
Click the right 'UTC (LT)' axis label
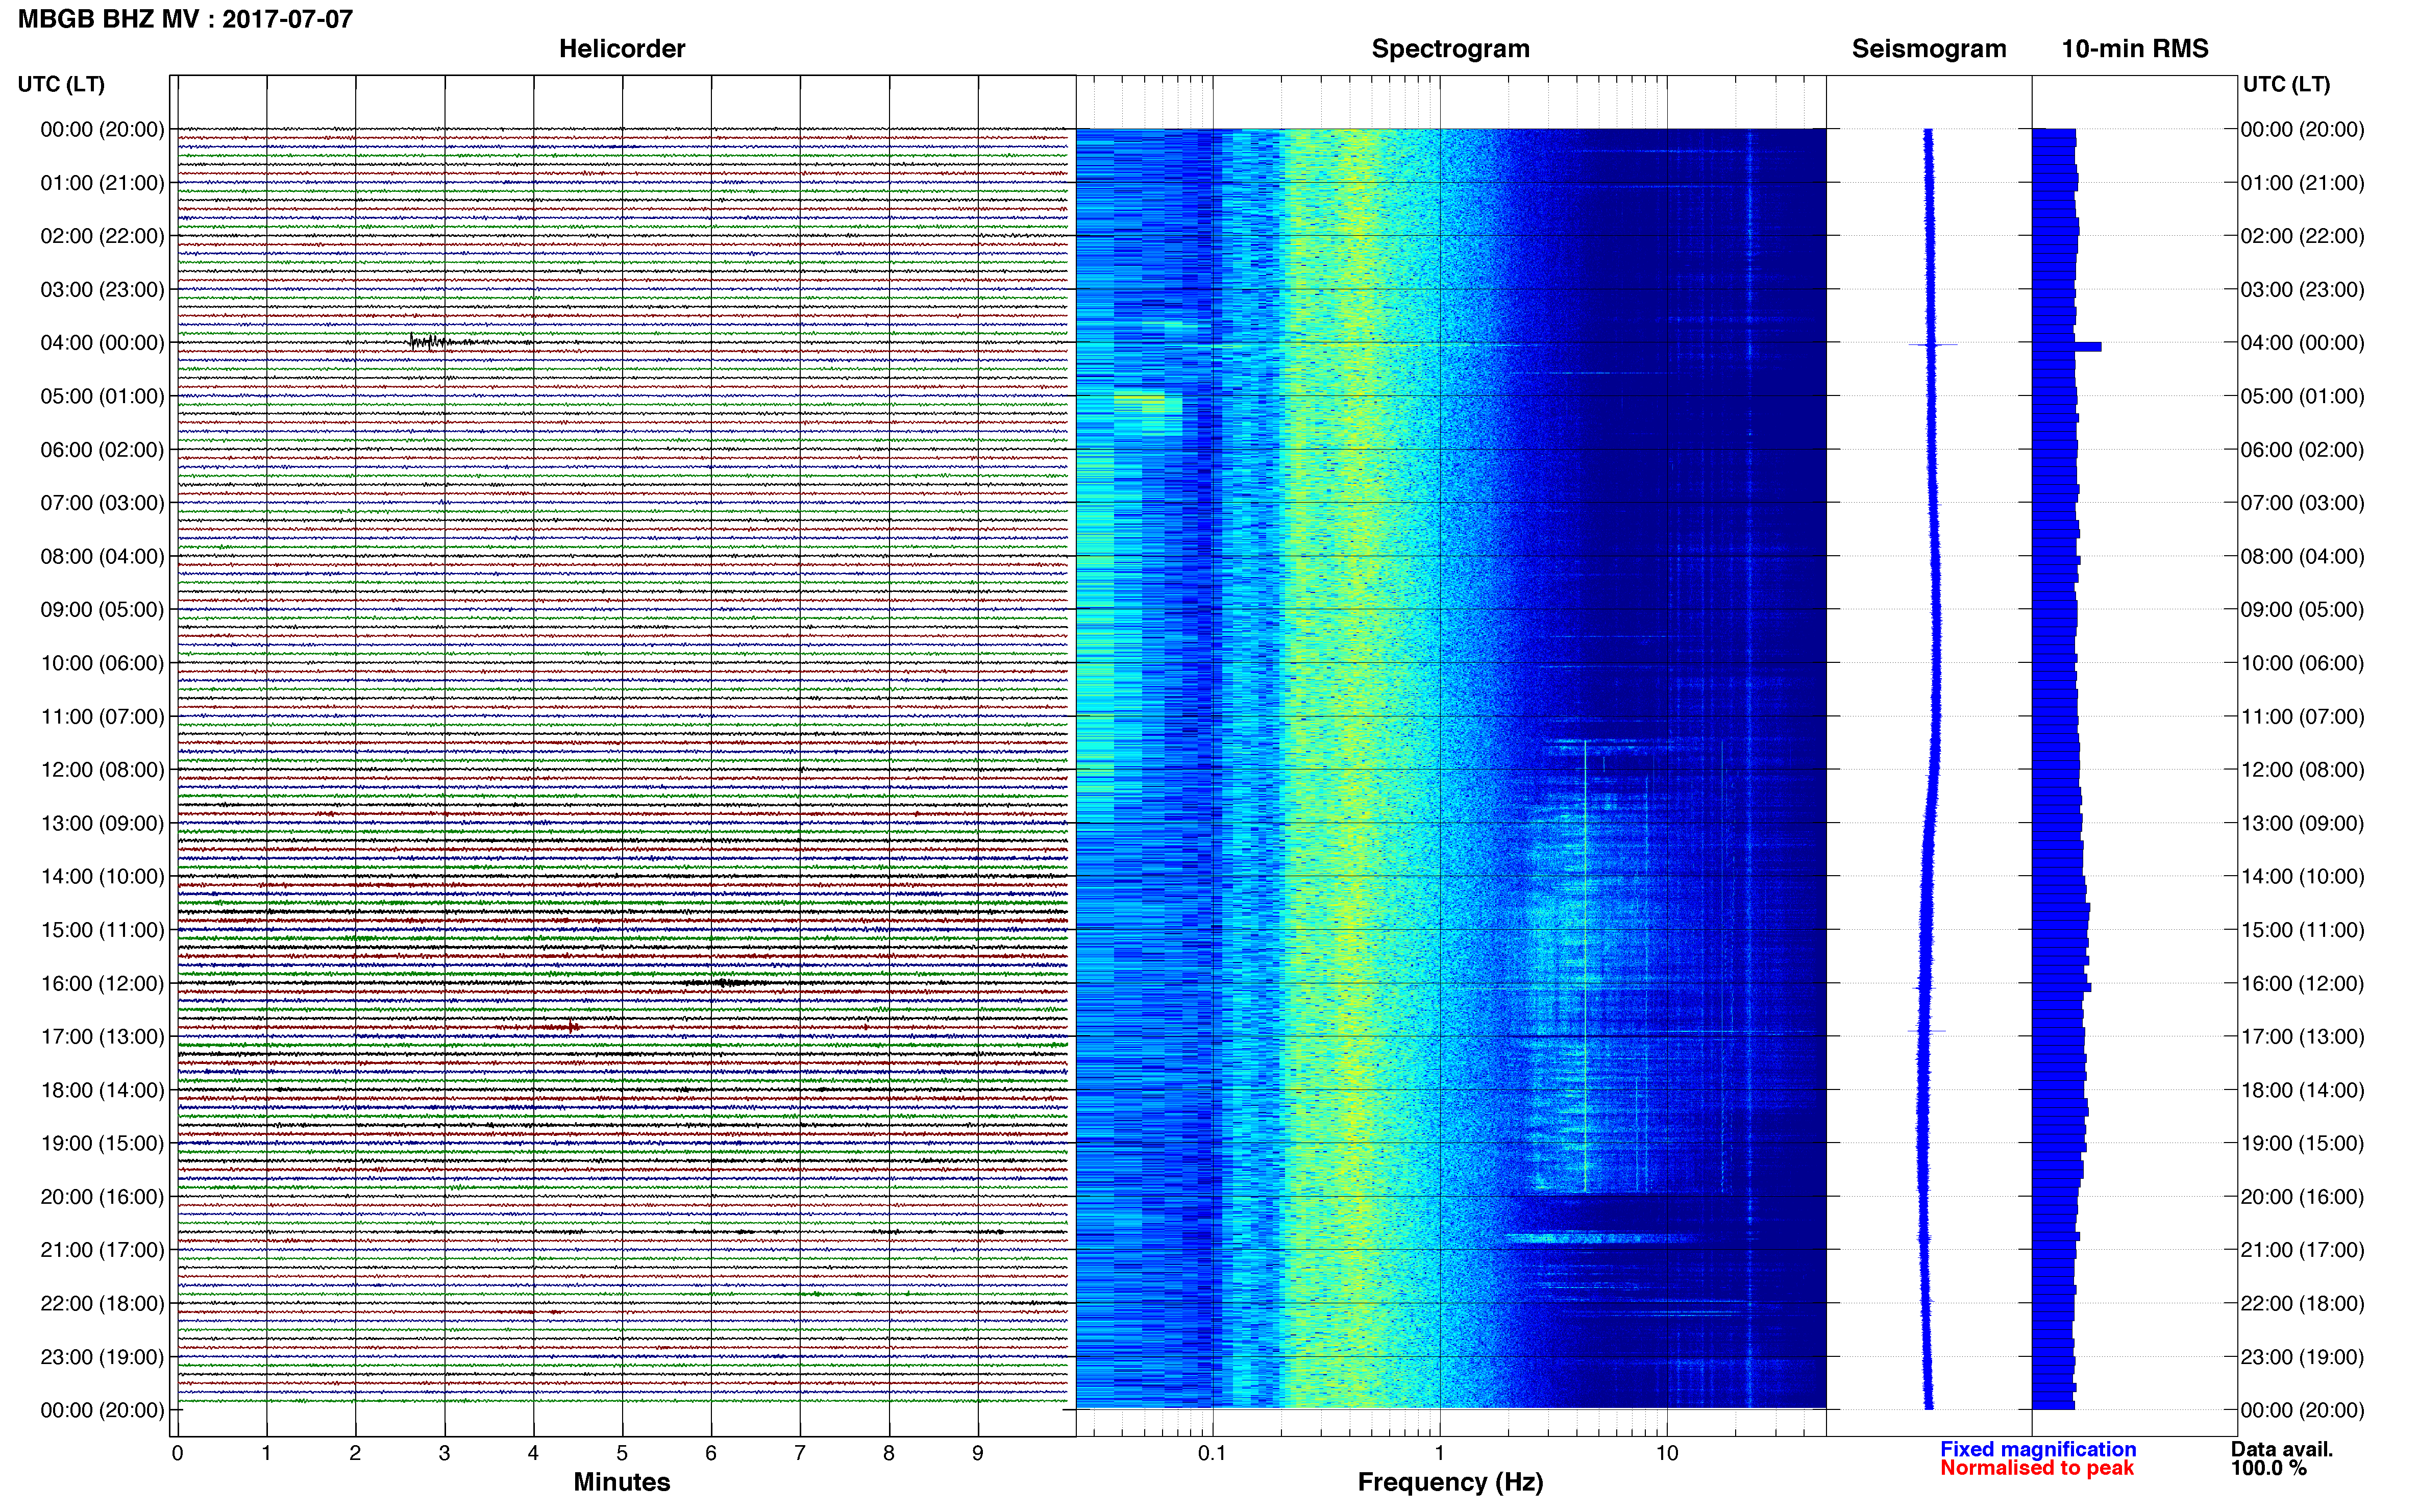click(x=2286, y=84)
